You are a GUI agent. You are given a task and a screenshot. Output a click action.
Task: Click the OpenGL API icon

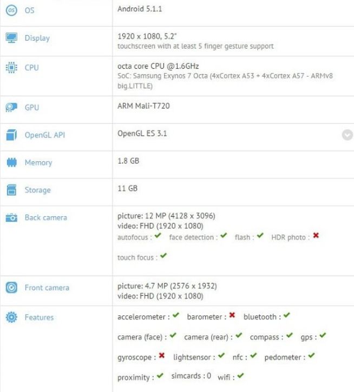pyautogui.click(x=11, y=135)
